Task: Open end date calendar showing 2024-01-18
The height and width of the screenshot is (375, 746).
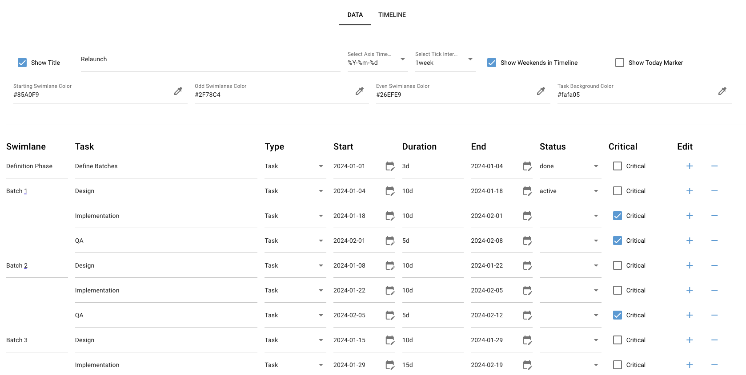Action: 527,191
